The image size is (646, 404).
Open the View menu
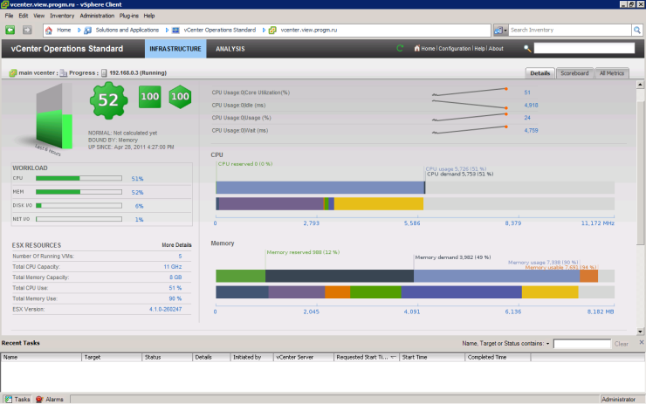point(38,16)
